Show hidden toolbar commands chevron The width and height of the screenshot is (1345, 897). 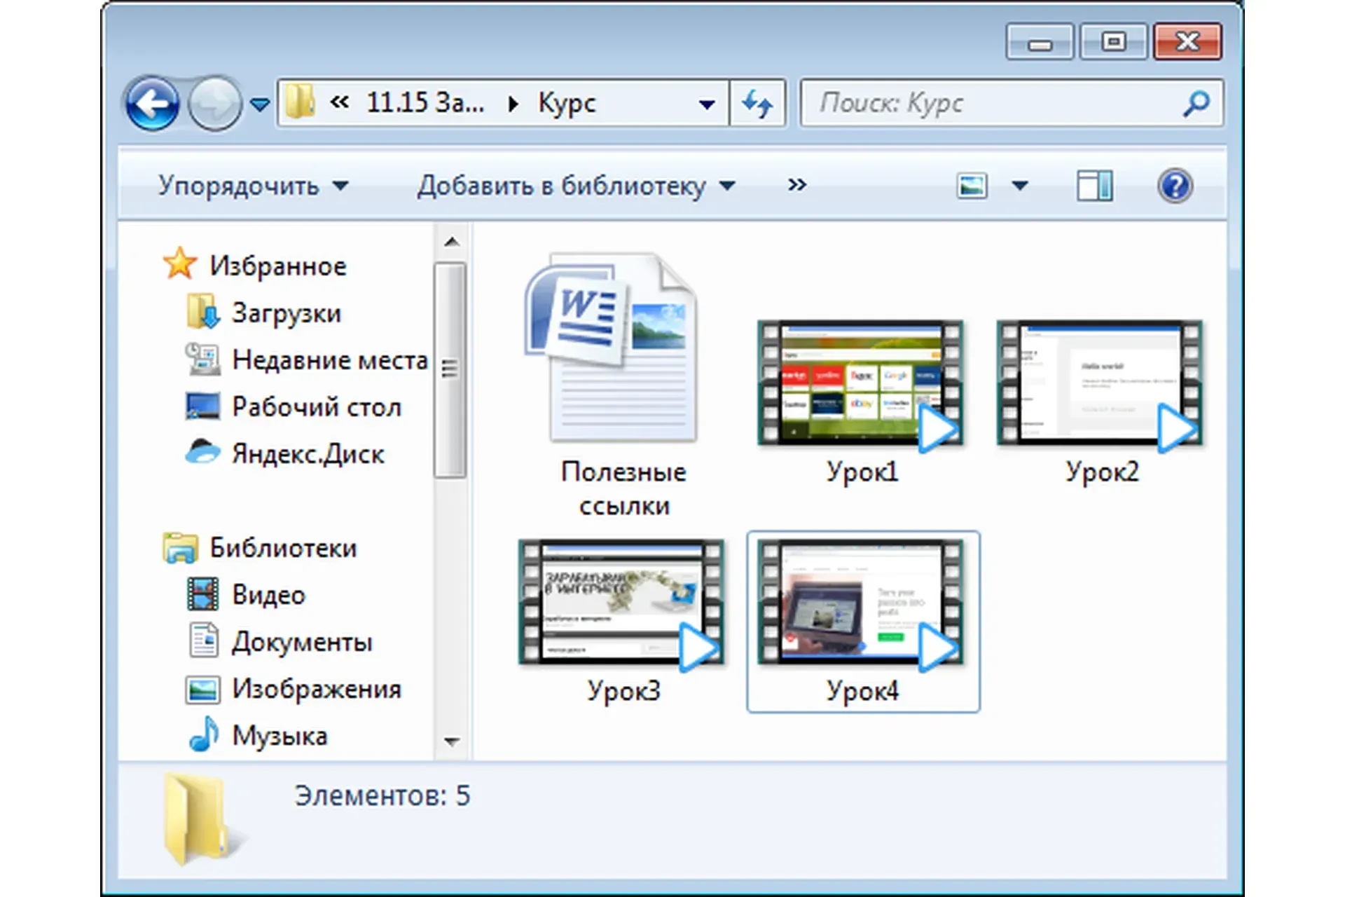point(796,185)
